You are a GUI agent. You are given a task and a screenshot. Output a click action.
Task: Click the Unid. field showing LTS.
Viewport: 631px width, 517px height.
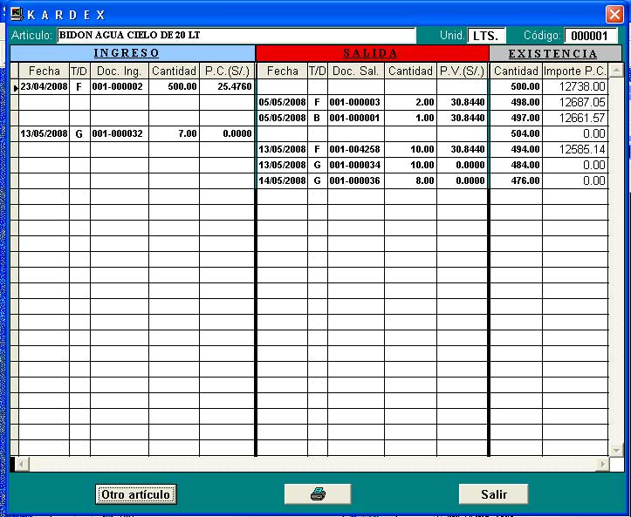(x=485, y=36)
